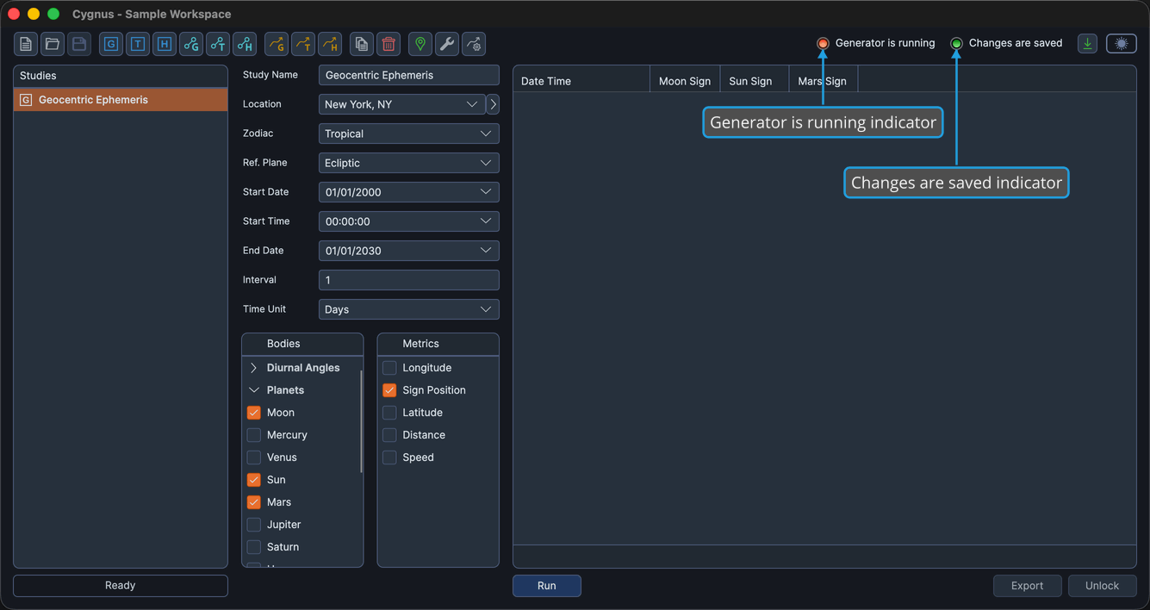Click the G icon beside Geocentric Ephemeris study
The height and width of the screenshot is (610, 1150).
tap(26, 100)
